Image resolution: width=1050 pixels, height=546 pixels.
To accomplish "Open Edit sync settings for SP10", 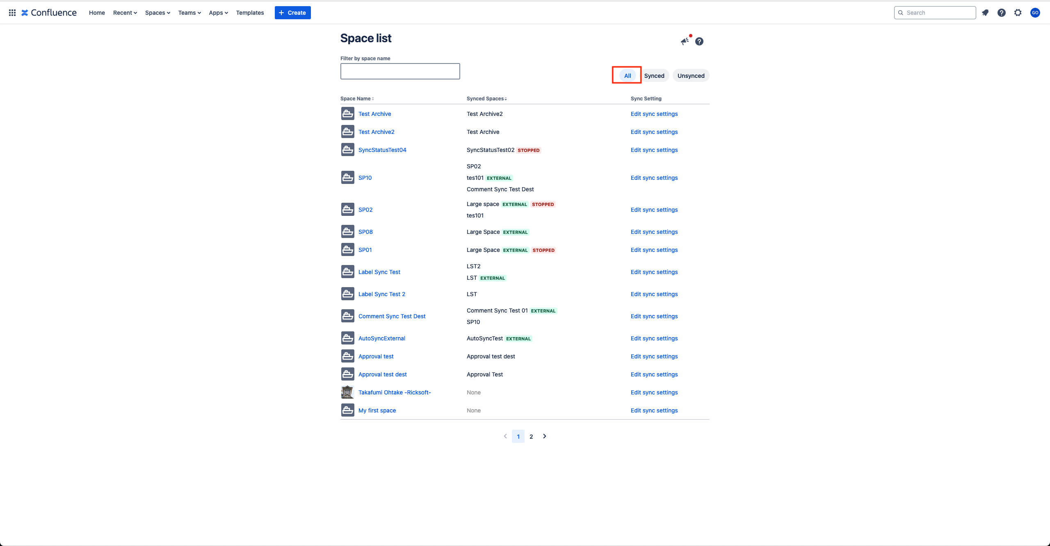I will pos(654,178).
